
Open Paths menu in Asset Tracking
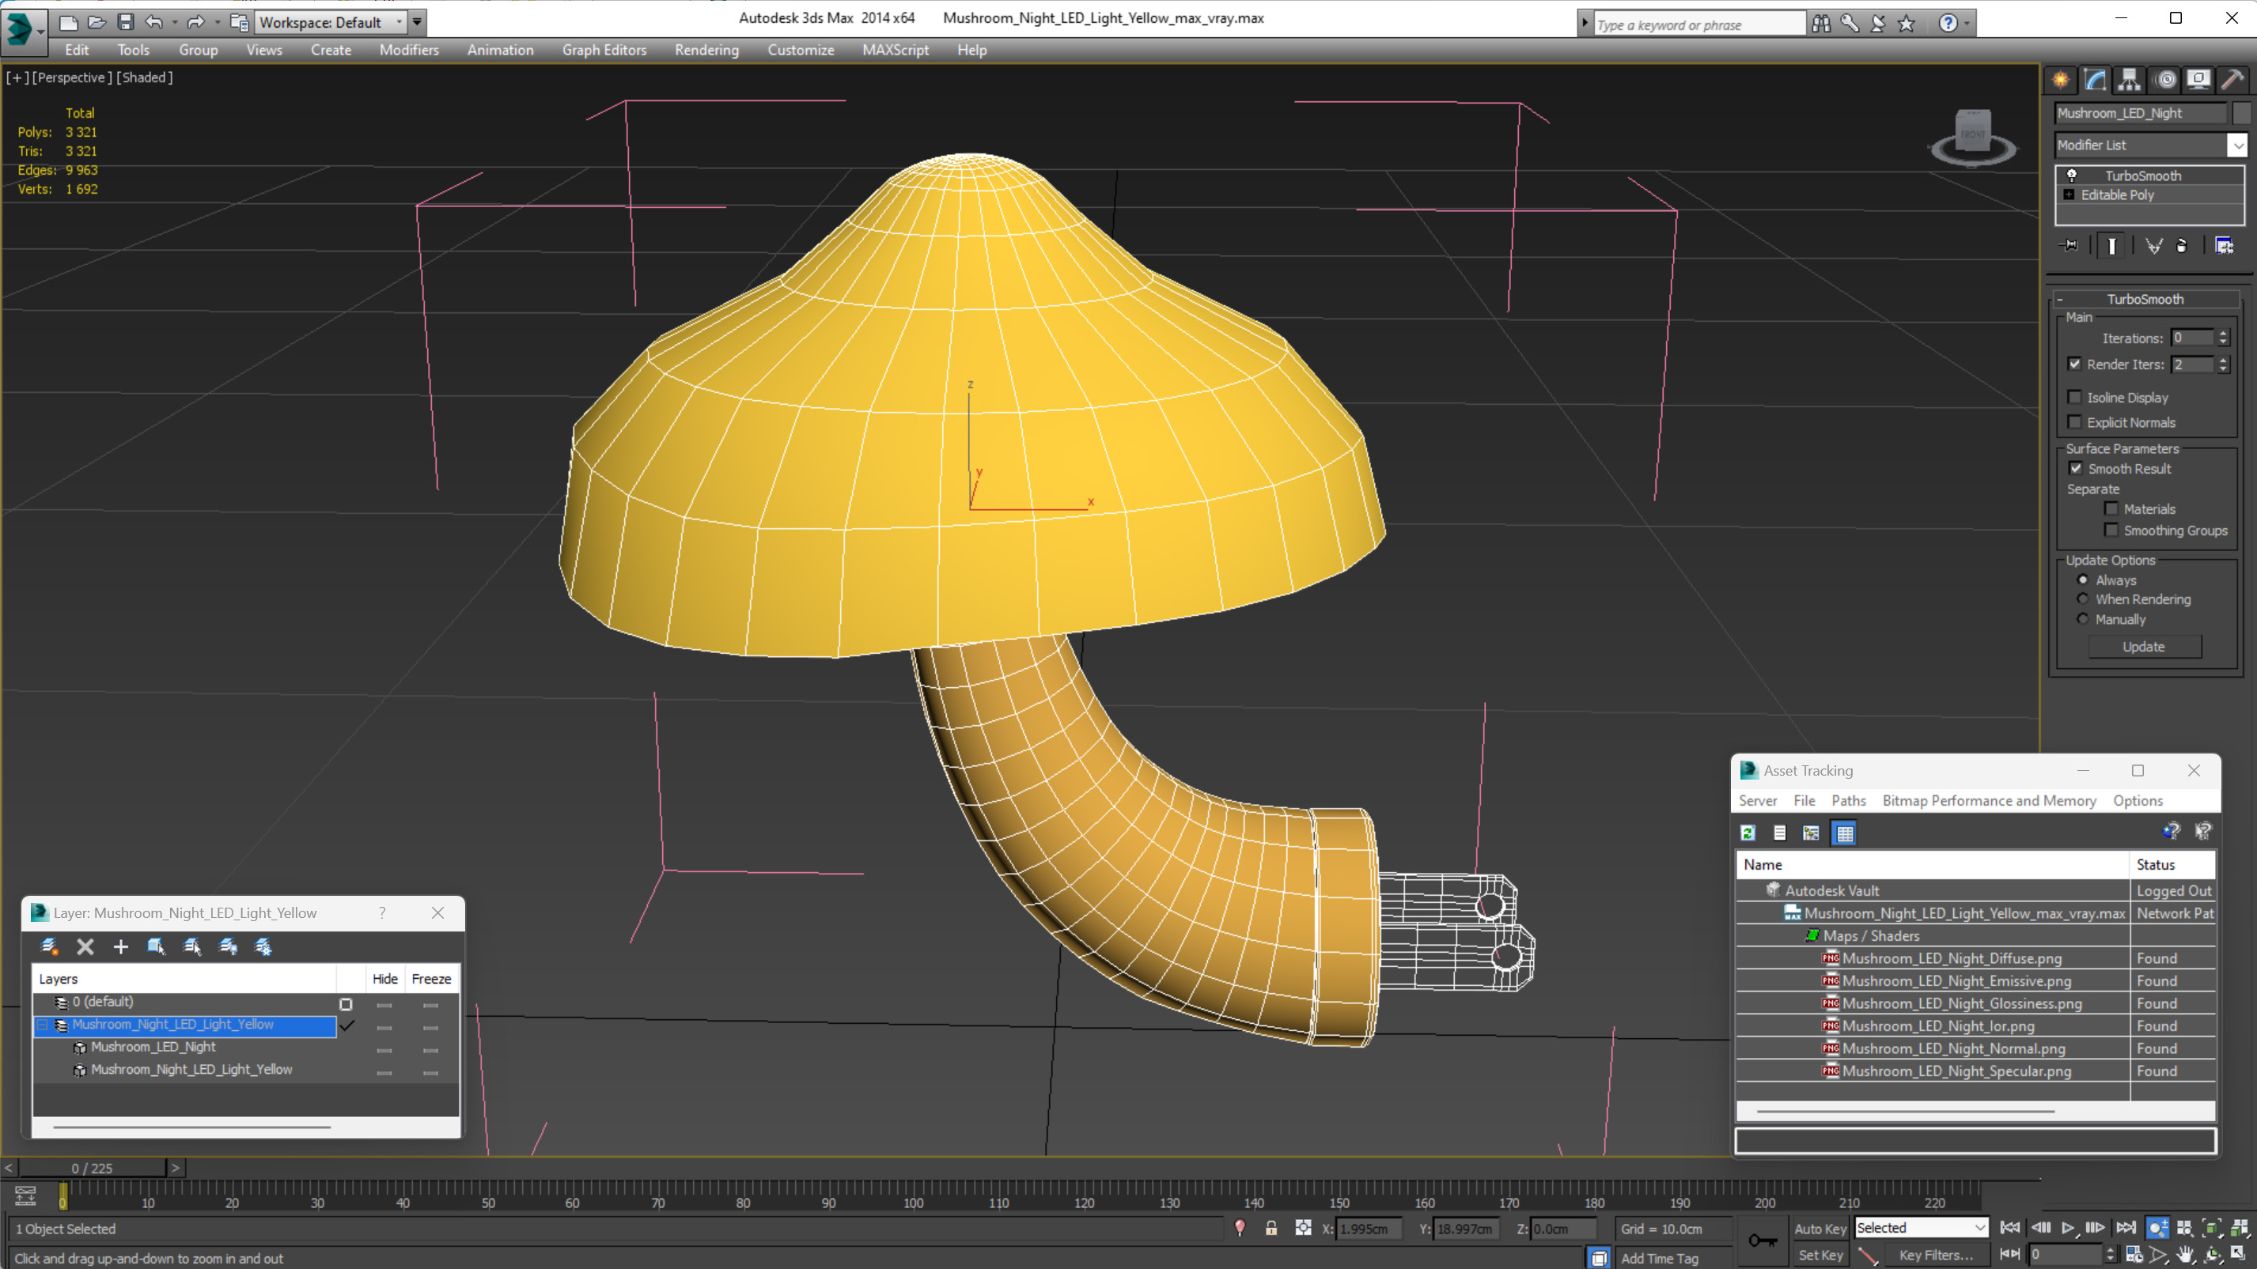click(1849, 800)
